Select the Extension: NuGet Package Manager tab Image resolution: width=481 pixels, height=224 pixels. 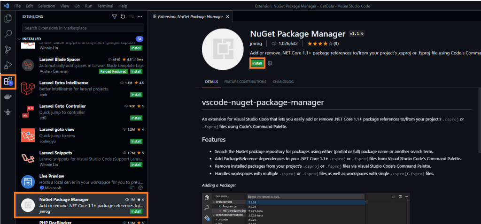[190, 17]
